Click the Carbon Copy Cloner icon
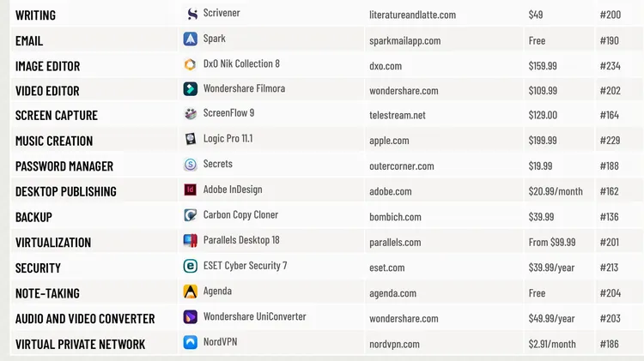Screen dimensions: 644x361 (191, 215)
